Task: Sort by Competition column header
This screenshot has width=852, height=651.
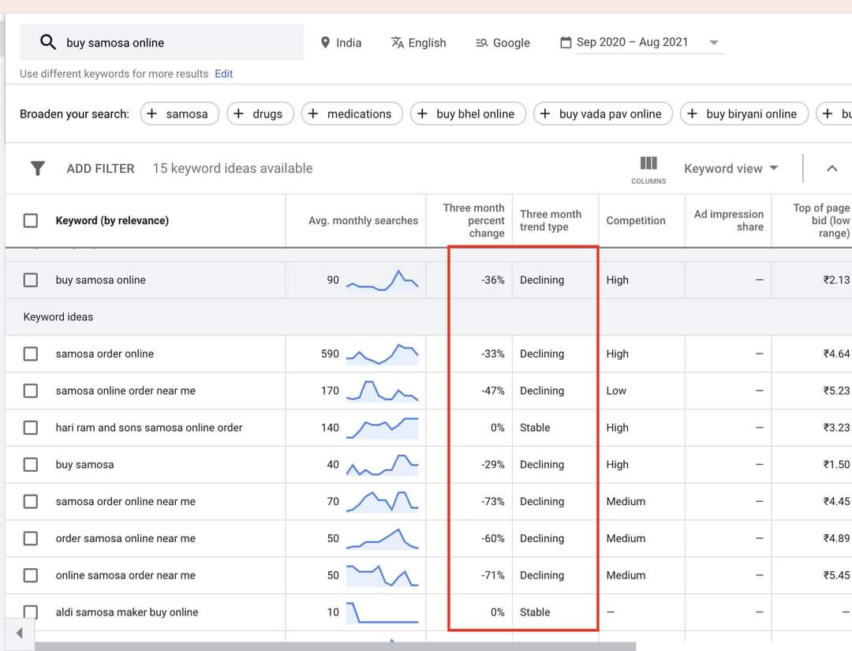Action: (636, 221)
